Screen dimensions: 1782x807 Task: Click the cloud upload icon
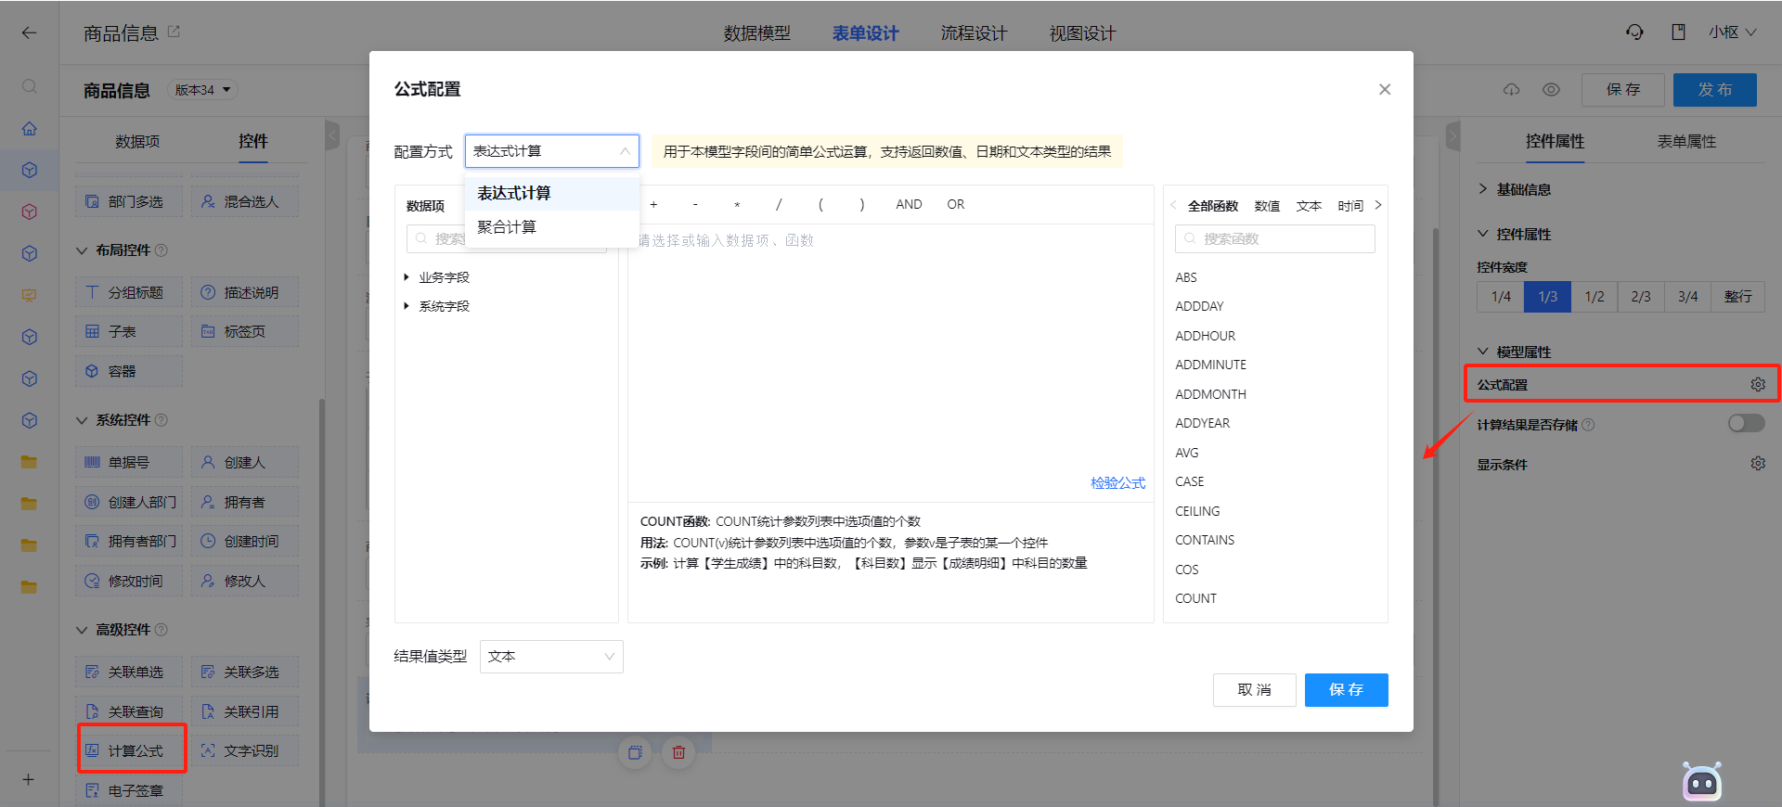pyautogui.click(x=1512, y=90)
